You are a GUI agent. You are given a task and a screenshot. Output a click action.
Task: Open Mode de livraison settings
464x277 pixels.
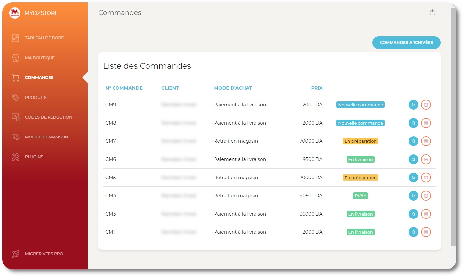pyautogui.click(x=46, y=137)
